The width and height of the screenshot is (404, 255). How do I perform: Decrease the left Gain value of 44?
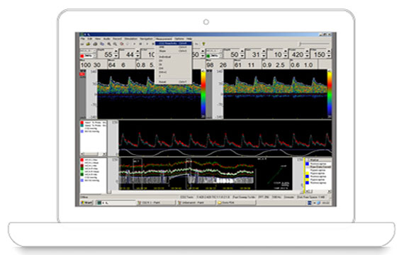click(138, 57)
